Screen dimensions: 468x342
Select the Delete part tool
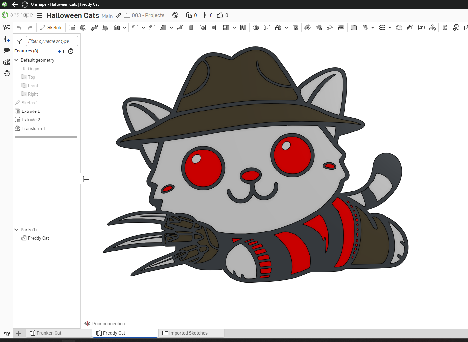[295, 28]
